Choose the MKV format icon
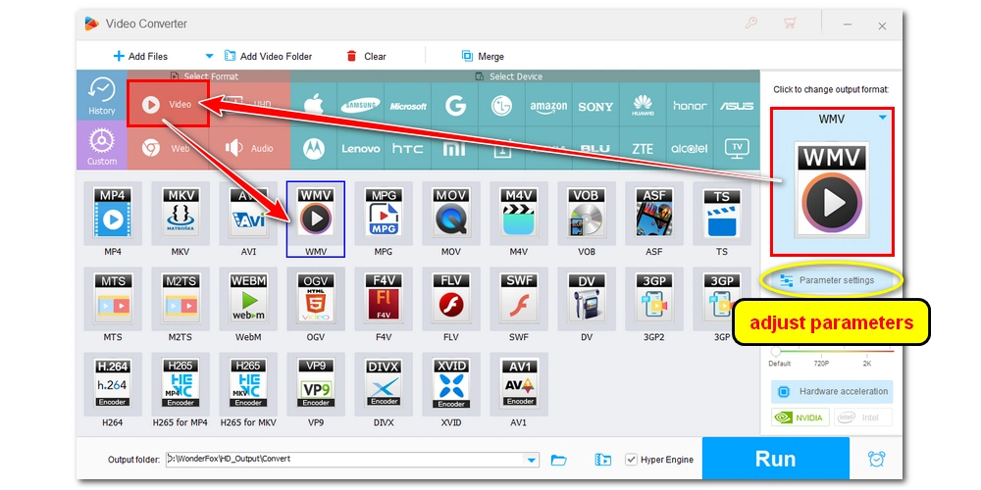 click(x=181, y=213)
